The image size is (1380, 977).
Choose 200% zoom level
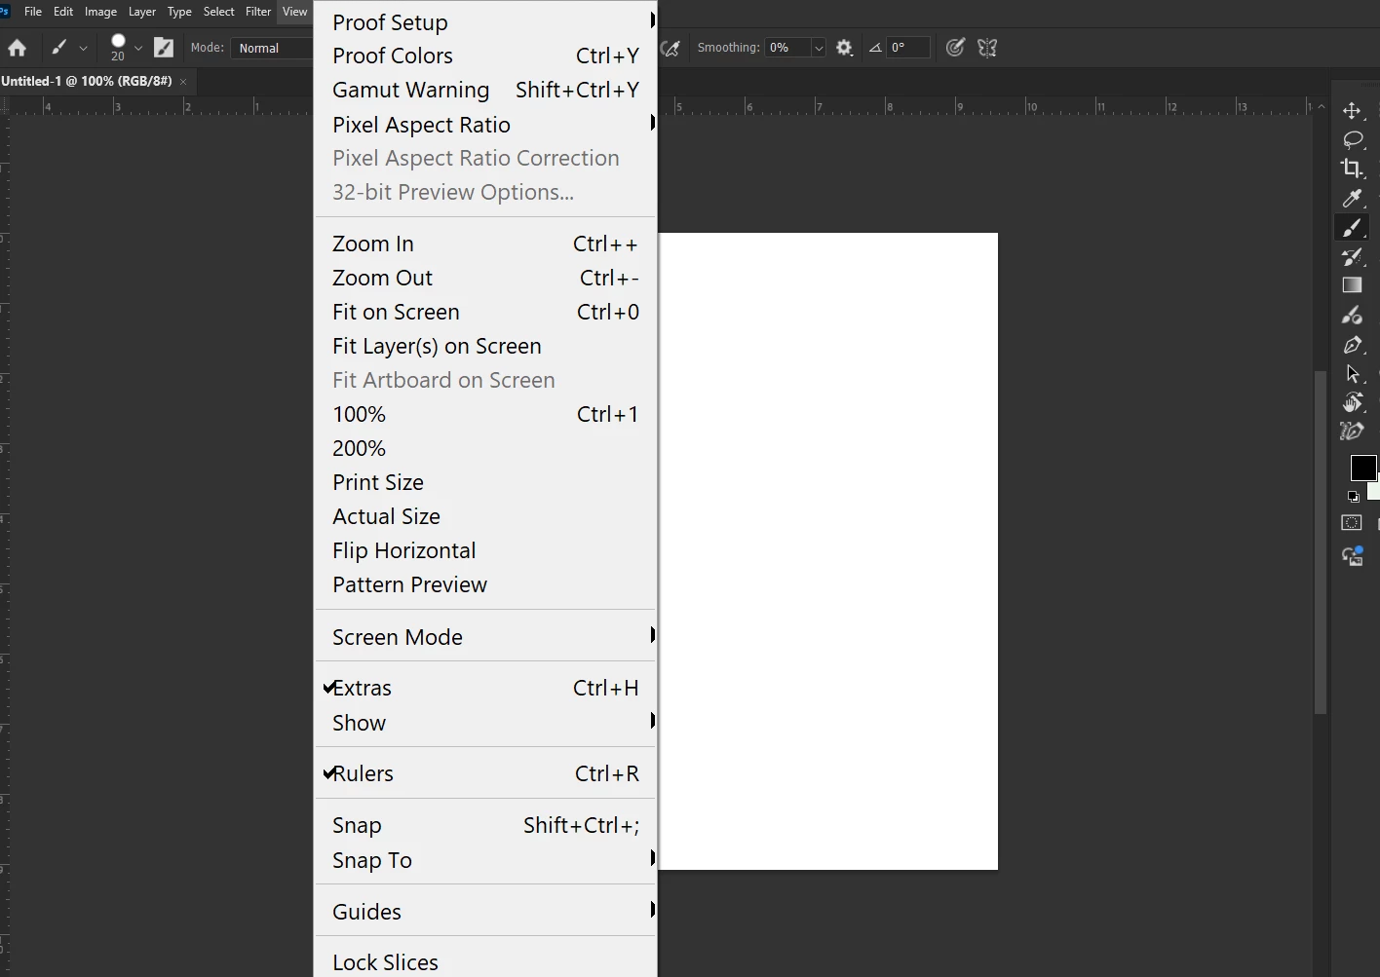485,448
